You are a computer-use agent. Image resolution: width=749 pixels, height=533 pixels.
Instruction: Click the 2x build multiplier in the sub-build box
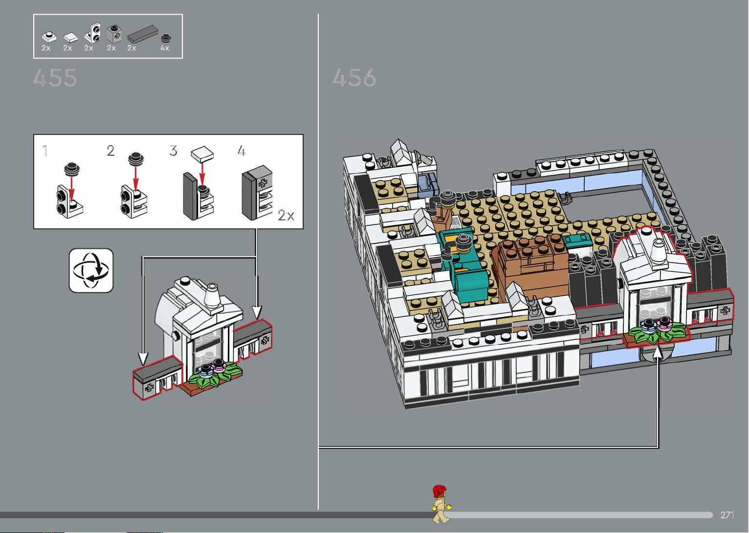[x=286, y=215]
